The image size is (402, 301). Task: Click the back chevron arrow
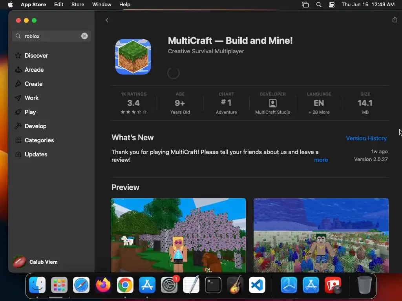coord(107,20)
